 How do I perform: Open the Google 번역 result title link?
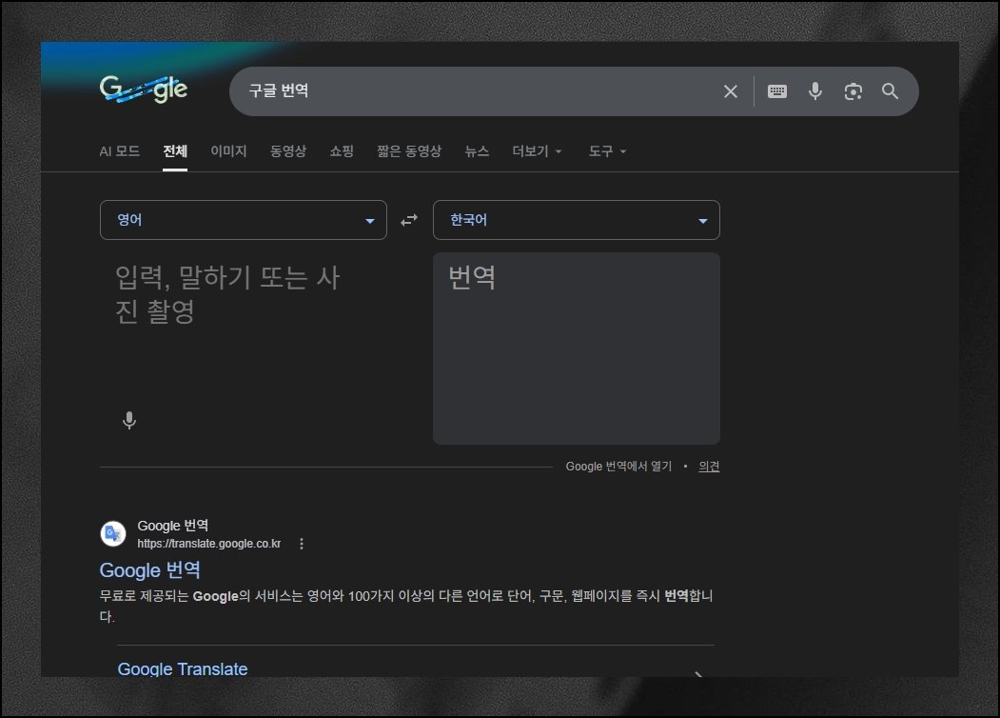pyautogui.click(x=150, y=570)
